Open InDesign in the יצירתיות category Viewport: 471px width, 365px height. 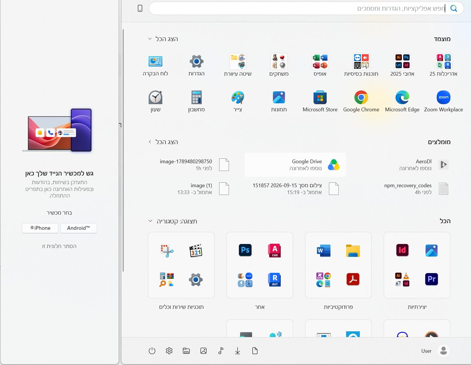point(402,250)
